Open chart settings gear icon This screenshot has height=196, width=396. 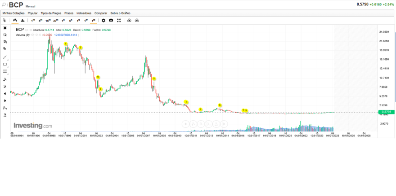[103, 20]
